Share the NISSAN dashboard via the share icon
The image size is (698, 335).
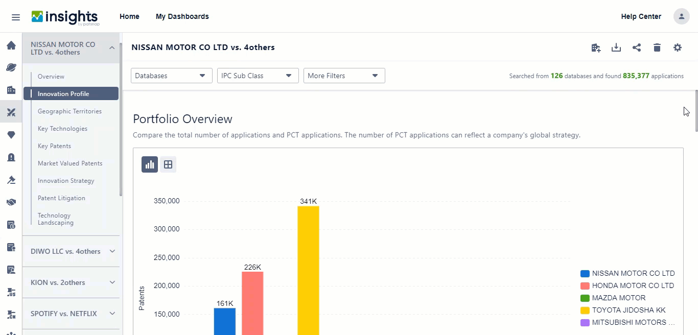(637, 47)
